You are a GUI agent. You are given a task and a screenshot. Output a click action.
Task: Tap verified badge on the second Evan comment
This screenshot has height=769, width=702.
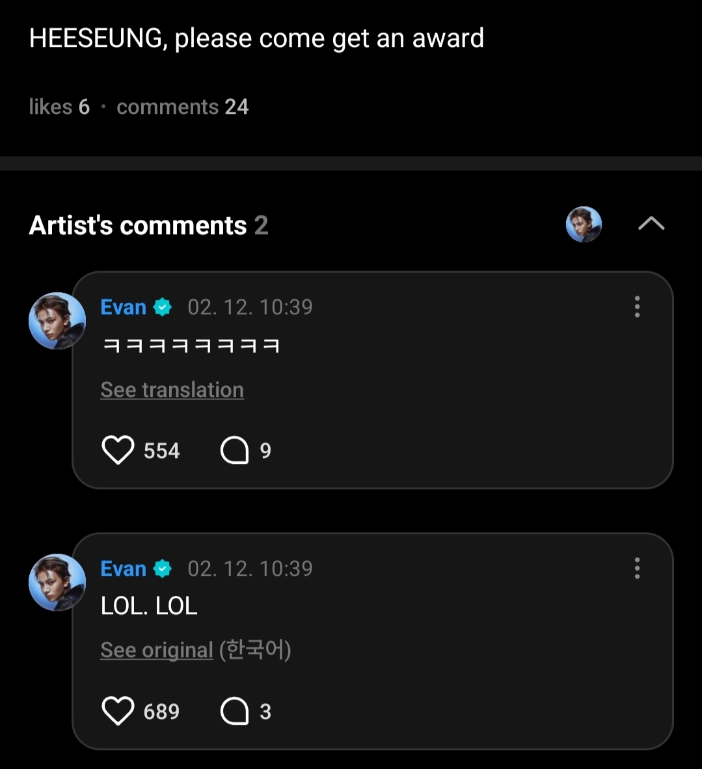pyautogui.click(x=163, y=569)
